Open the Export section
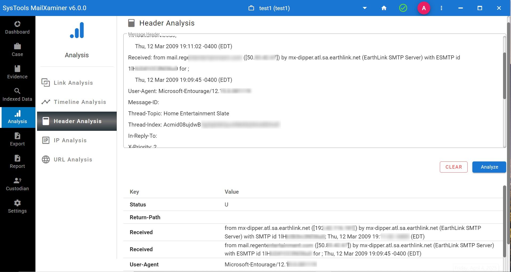 click(x=17, y=140)
